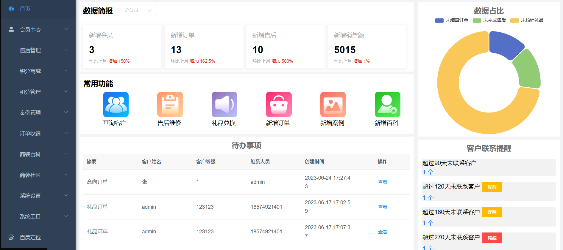Open the 查询客户 shortcut icon
This screenshot has width=563, height=250.
116,105
